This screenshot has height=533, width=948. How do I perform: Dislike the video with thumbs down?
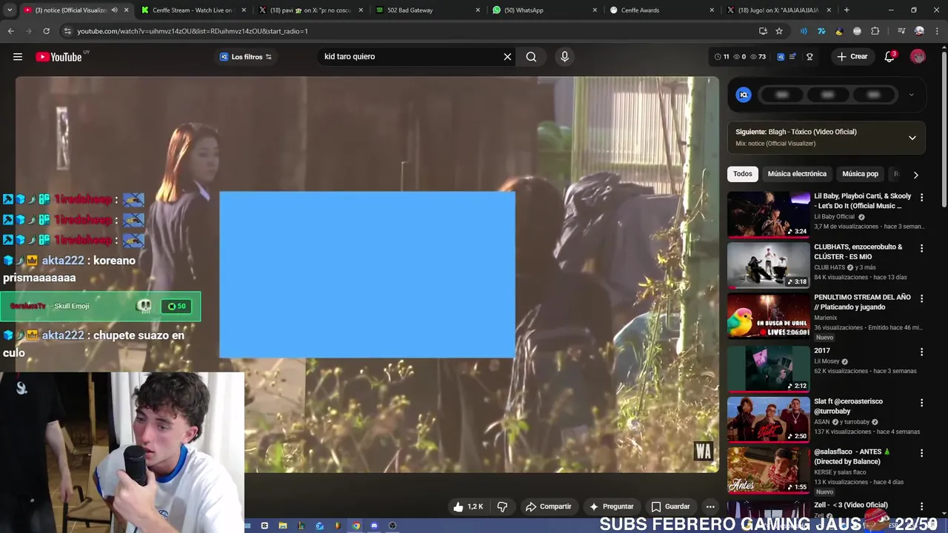[502, 506]
